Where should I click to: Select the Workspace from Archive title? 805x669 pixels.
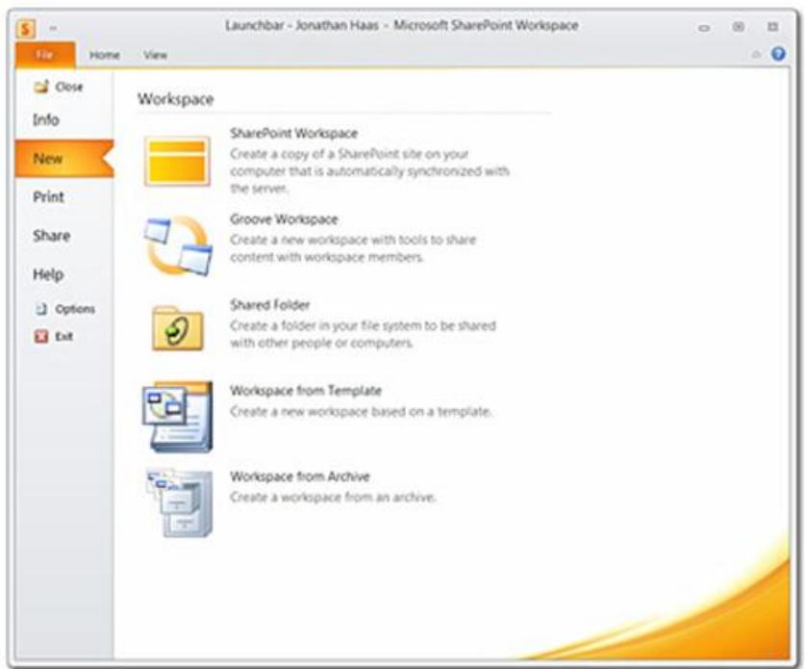(x=300, y=476)
